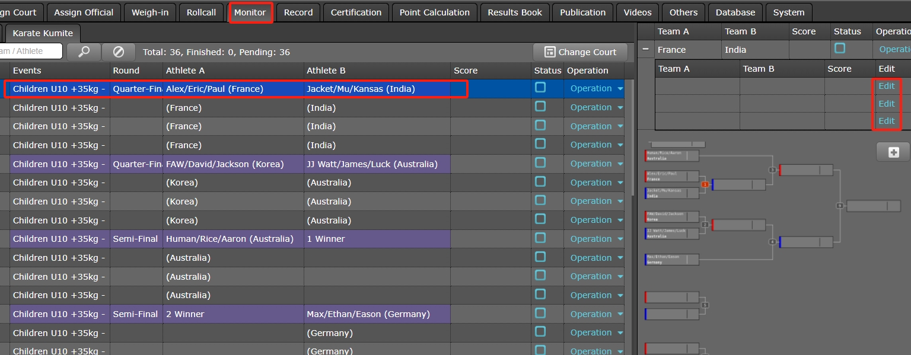Click the first Edit link
The image size is (911, 355).
click(886, 86)
